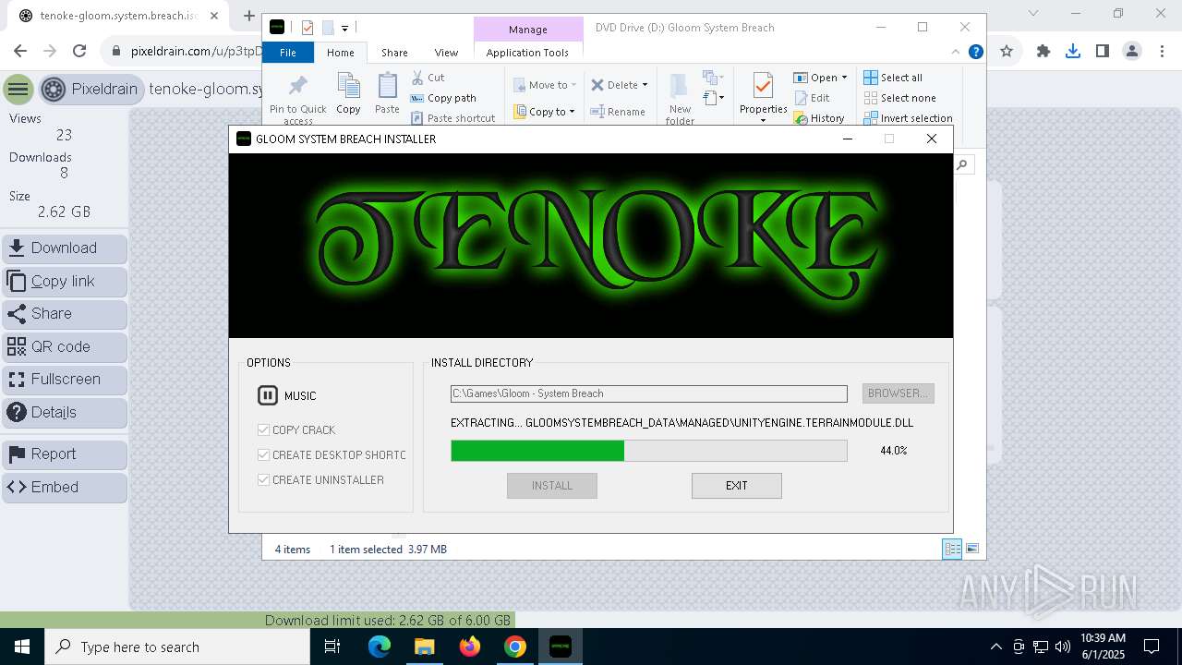1182x665 pixels.
Task: Click Pixeldrain Download button
Action: click(65, 248)
